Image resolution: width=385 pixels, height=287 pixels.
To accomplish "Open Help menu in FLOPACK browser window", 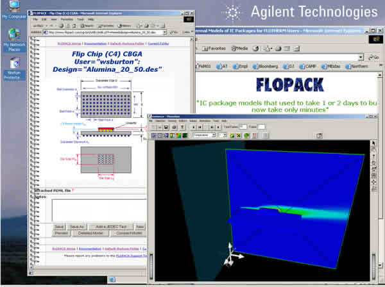I will click(x=91, y=19).
